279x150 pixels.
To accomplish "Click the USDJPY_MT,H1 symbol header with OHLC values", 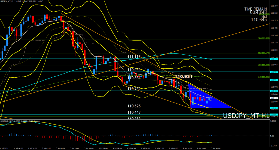I will tap(22, 1).
